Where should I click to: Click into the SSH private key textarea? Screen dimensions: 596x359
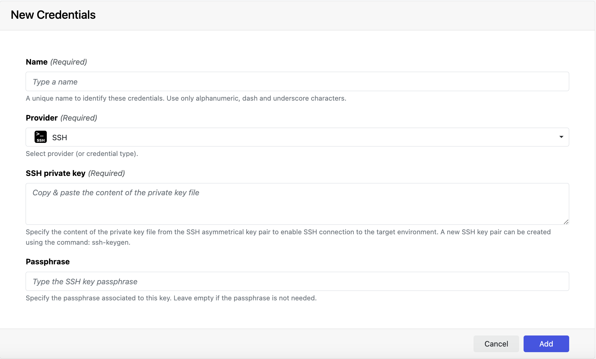(x=297, y=204)
